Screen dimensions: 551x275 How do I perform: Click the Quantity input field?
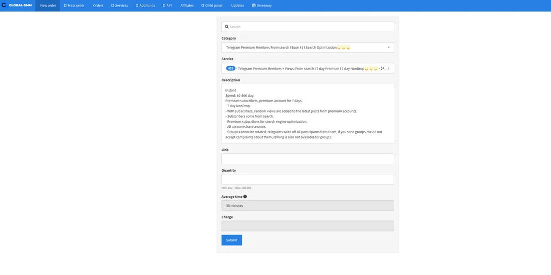(308, 179)
